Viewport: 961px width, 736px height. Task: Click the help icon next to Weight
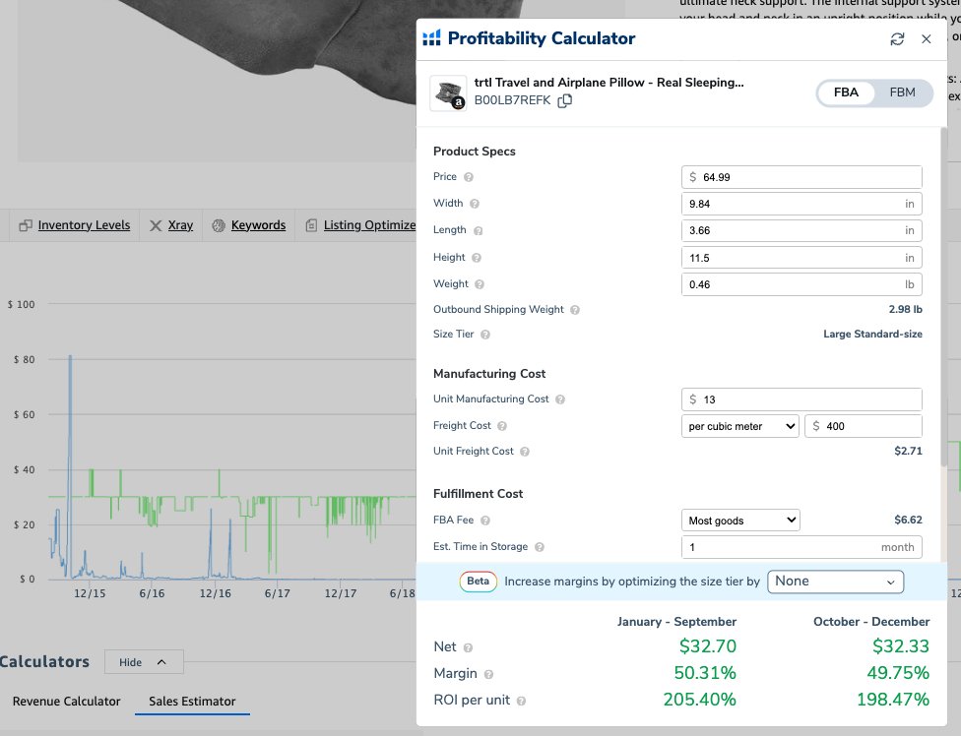click(x=480, y=284)
